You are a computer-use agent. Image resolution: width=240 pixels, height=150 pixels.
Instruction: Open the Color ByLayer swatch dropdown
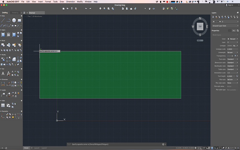[232, 39]
